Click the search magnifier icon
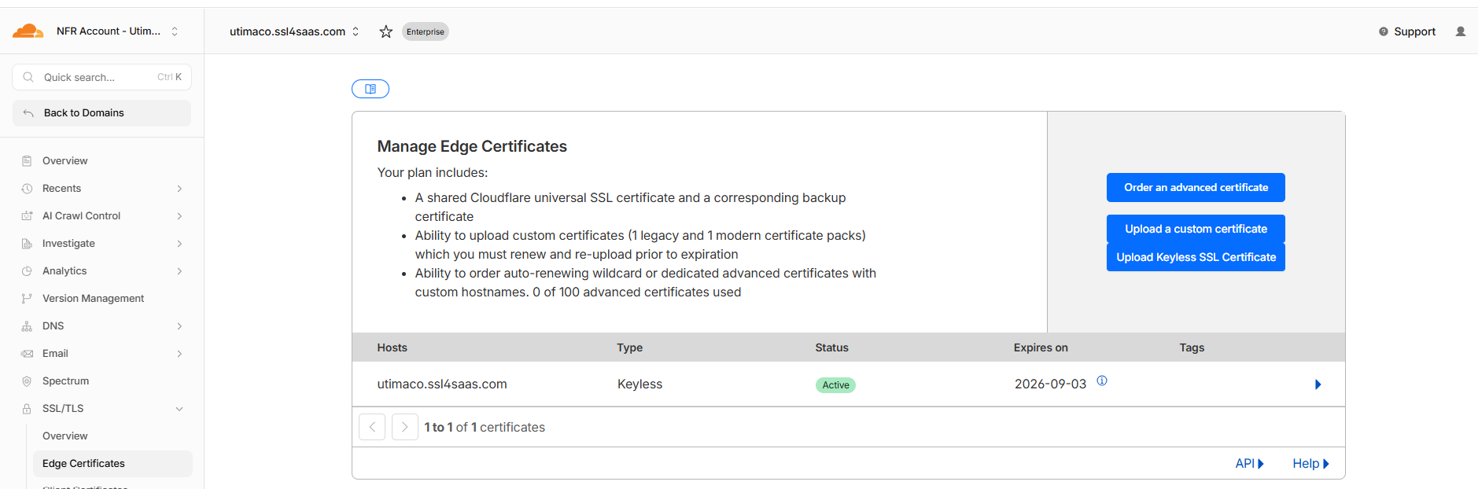1478x489 pixels. pos(28,77)
